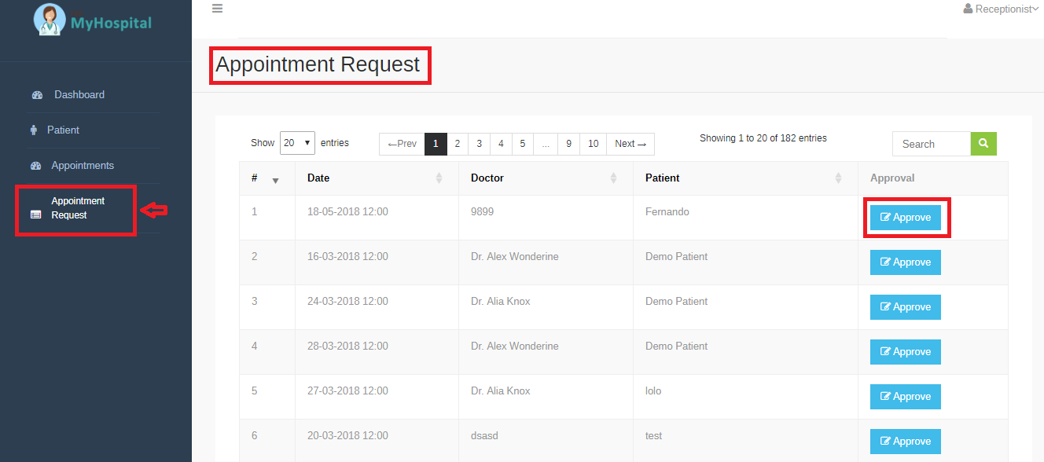The width and height of the screenshot is (1044, 462).
Task: Click the Appointments icon in sidebar
Action: (x=35, y=166)
